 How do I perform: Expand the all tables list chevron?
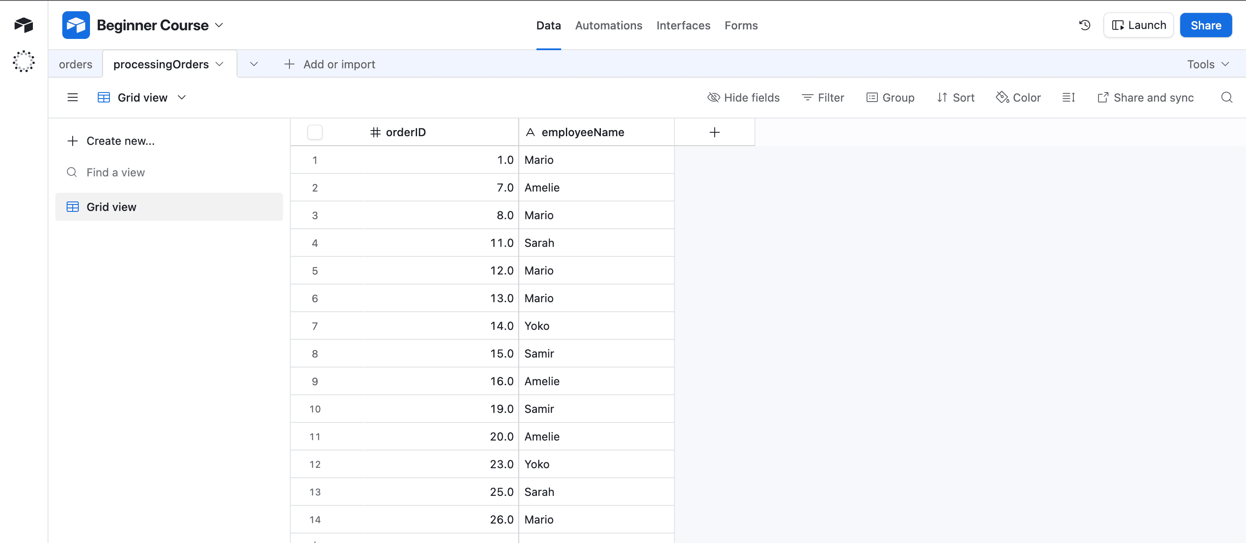[x=254, y=64]
